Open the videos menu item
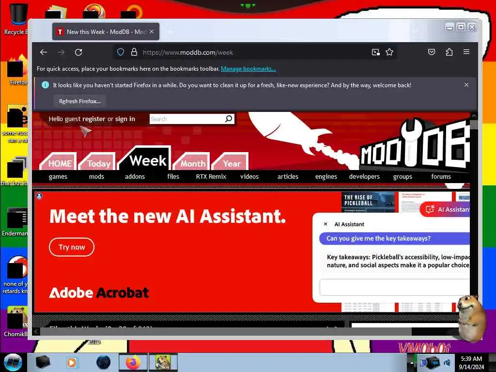The height and width of the screenshot is (372, 496). click(x=249, y=176)
